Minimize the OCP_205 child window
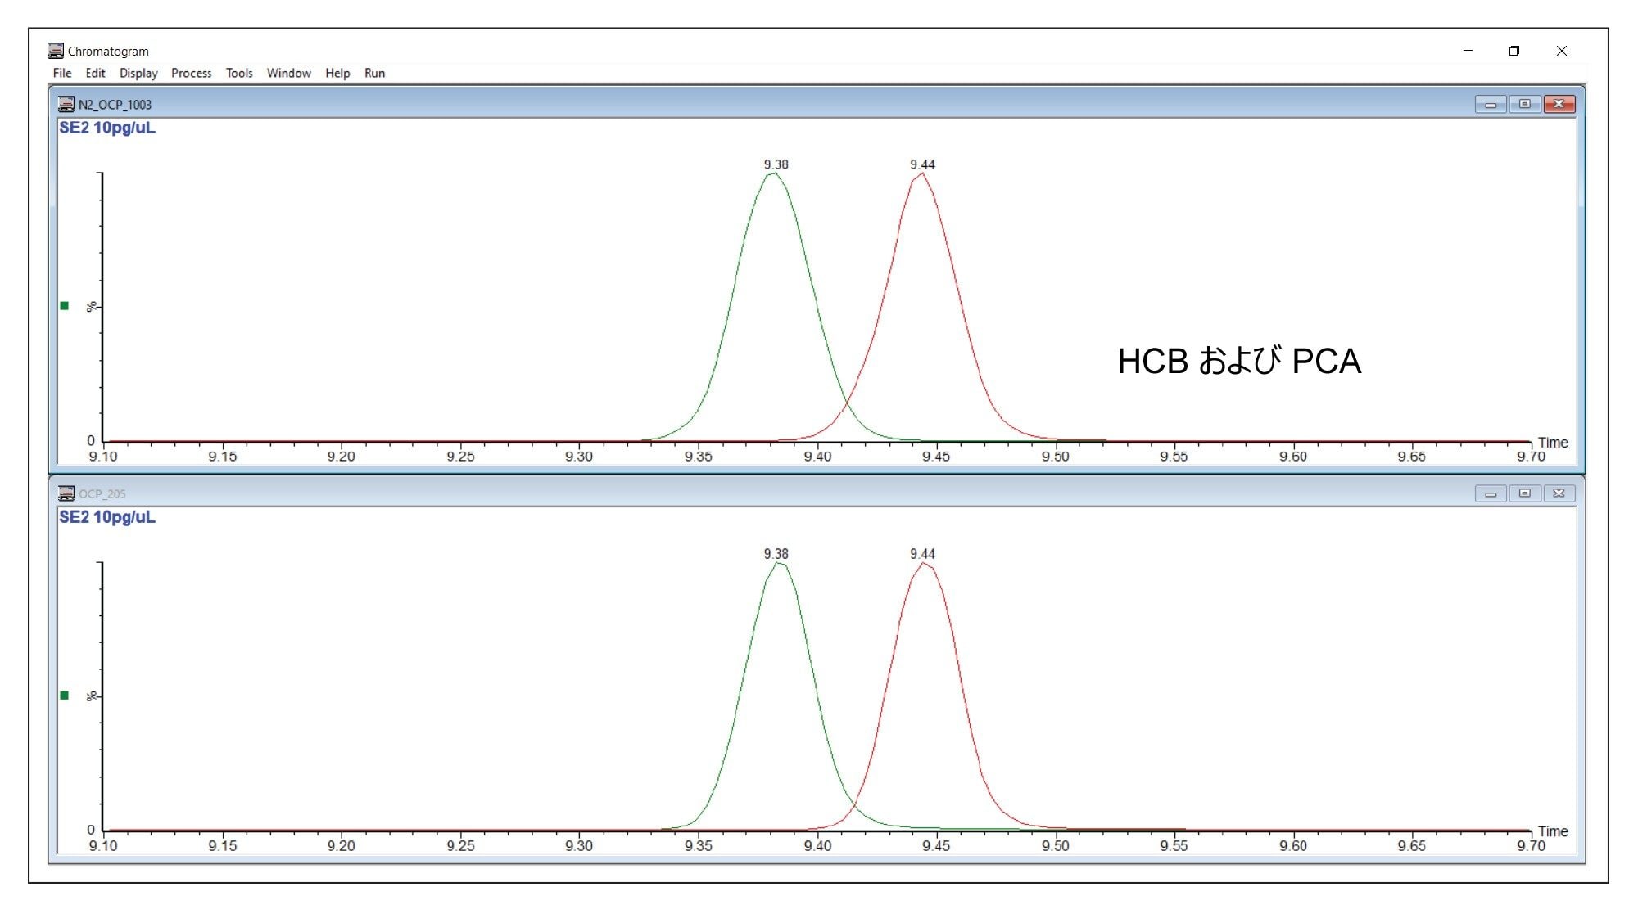Viewport: 1638px width, 914px height. pyautogui.click(x=1491, y=493)
